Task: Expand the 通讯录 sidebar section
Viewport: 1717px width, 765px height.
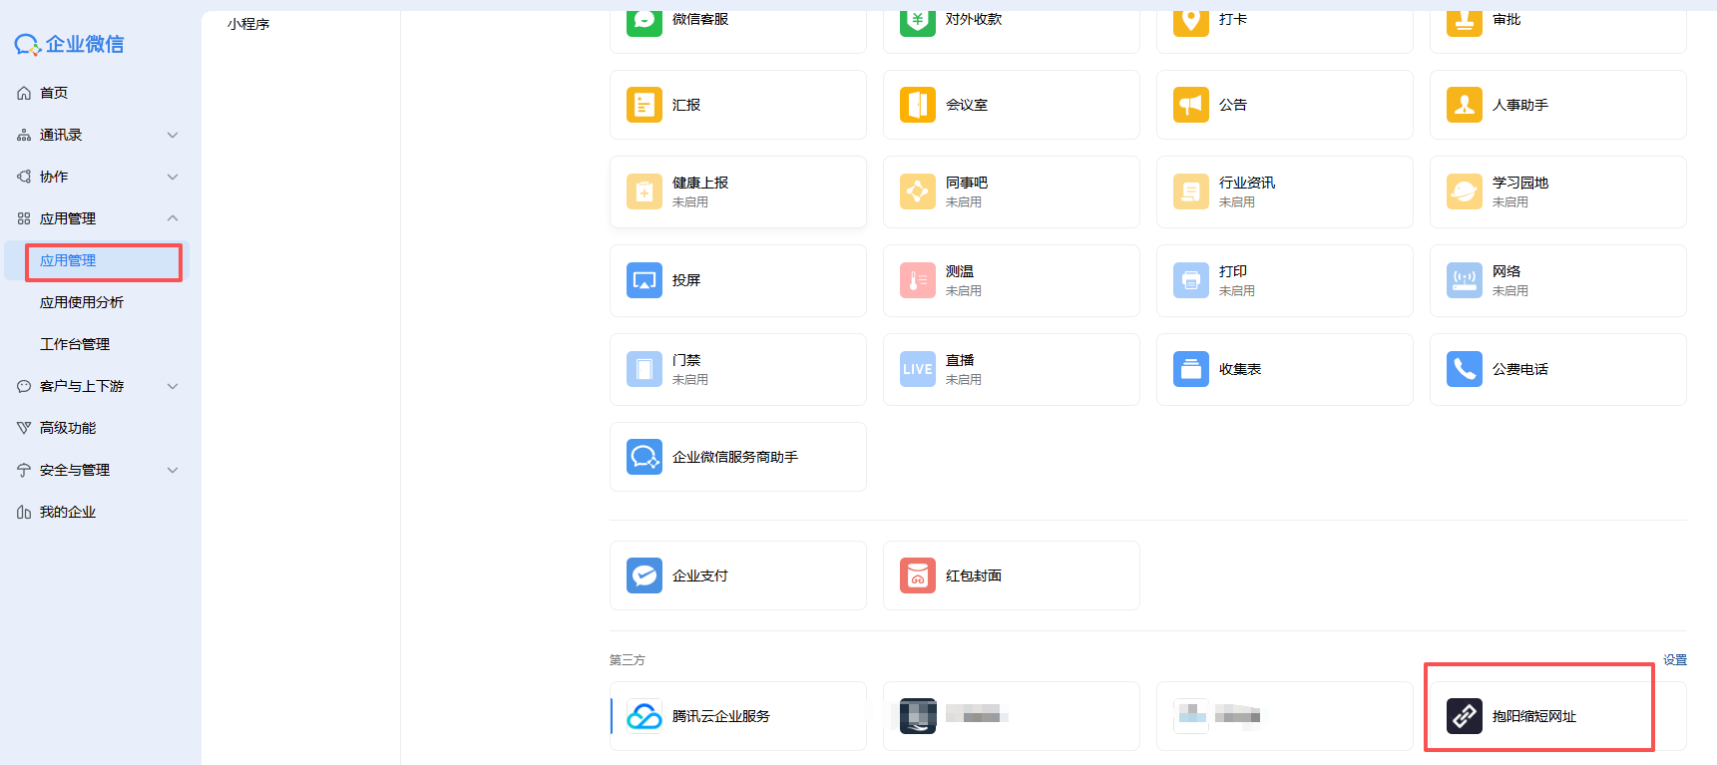Action: tap(173, 135)
